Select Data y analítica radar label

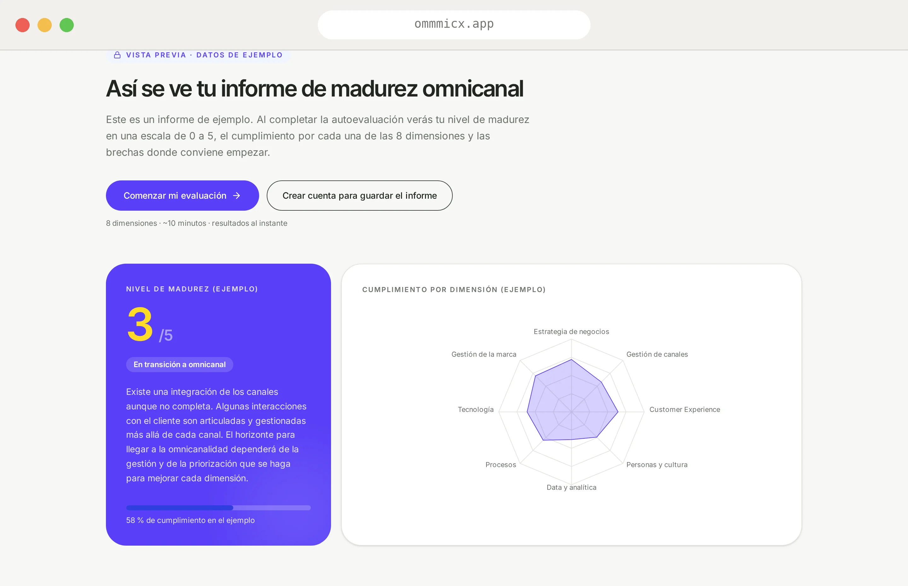pyautogui.click(x=571, y=488)
